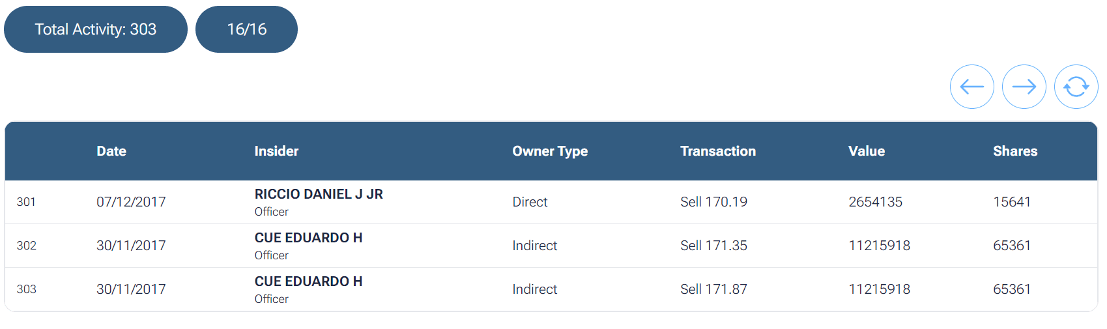1107x329 pixels.
Task: Click the Date column header
Action: (111, 151)
